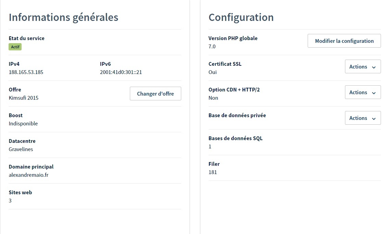
Task: Select the IPv4 address 188.165.53.185
Action: click(26, 72)
